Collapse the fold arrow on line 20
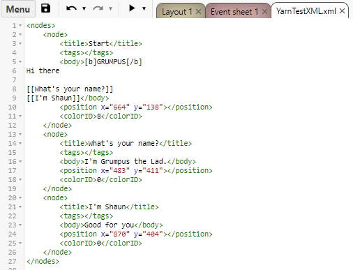 tap(20, 198)
